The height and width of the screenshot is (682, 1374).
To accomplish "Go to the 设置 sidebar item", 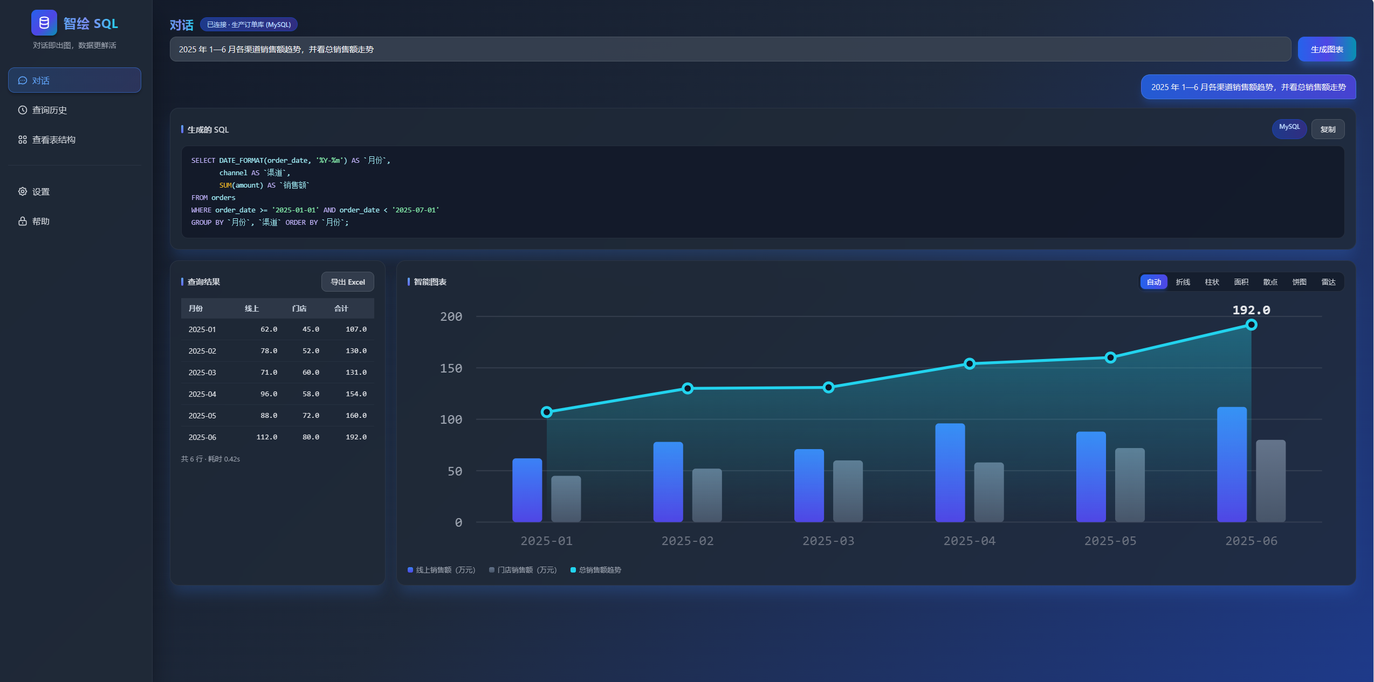I will click(x=74, y=191).
